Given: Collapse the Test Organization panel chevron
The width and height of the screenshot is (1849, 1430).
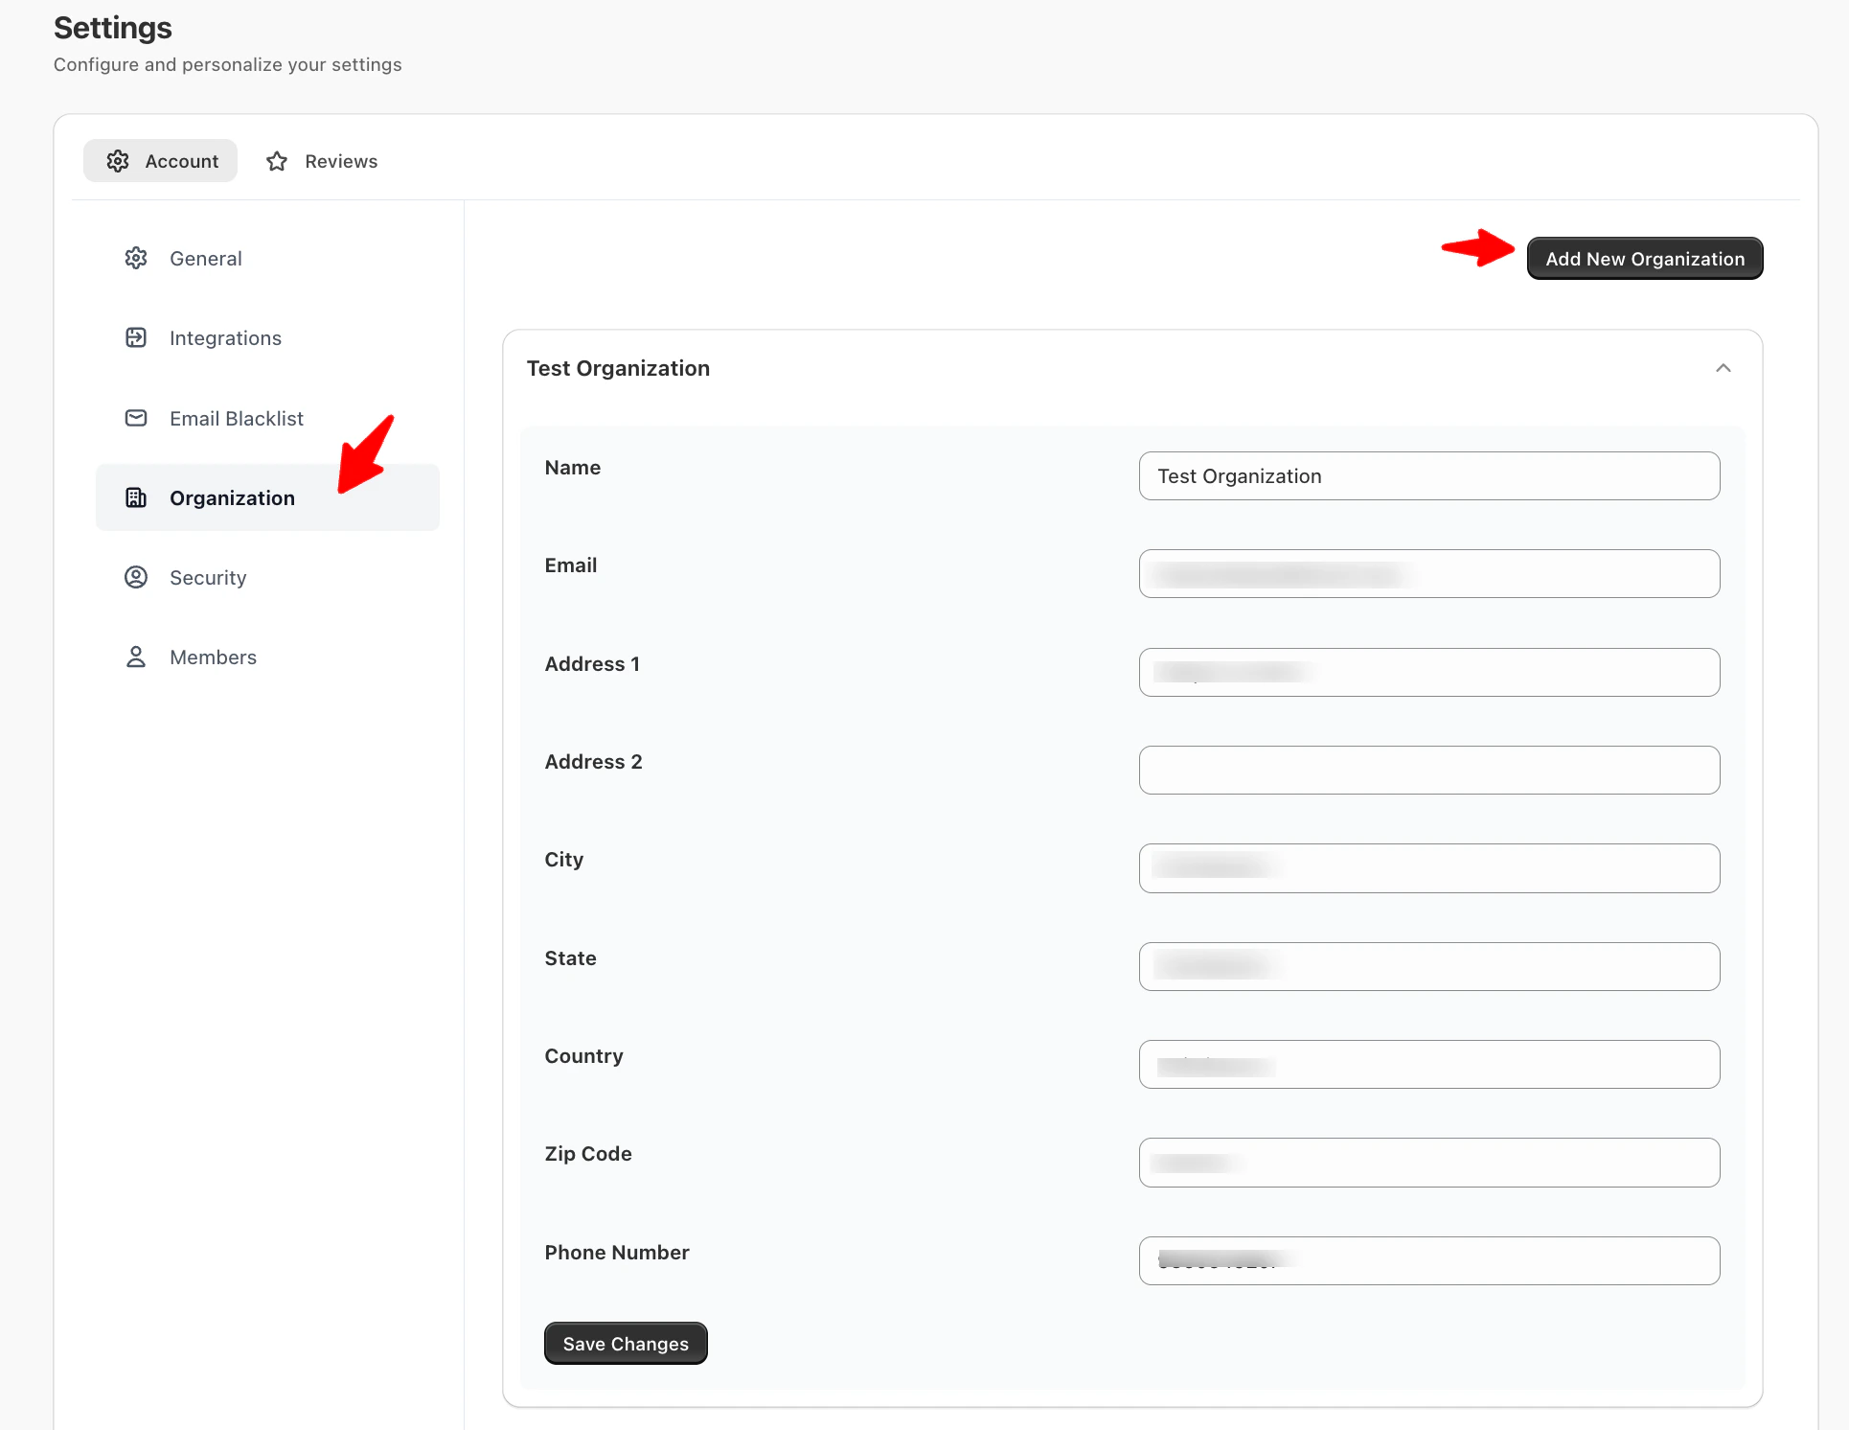Looking at the screenshot, I should (x=1723, y=369).
